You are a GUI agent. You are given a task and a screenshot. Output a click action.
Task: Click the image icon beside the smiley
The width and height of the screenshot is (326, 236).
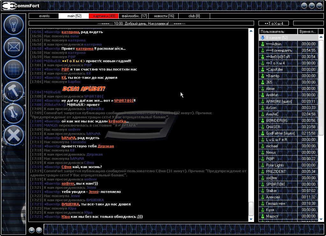tap(32, 230)
